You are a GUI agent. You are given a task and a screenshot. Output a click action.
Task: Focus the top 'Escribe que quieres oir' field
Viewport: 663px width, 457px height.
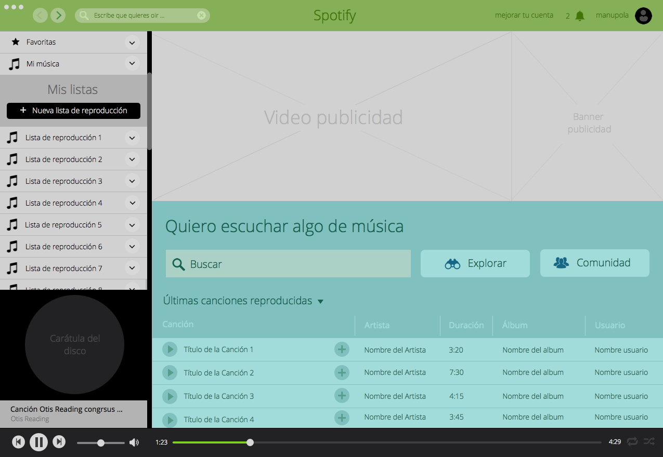142,16
